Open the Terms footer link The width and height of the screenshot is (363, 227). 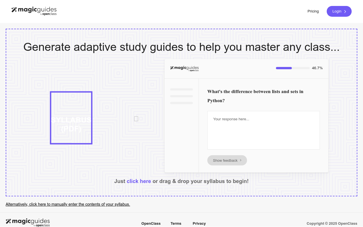tap(176, 224)
